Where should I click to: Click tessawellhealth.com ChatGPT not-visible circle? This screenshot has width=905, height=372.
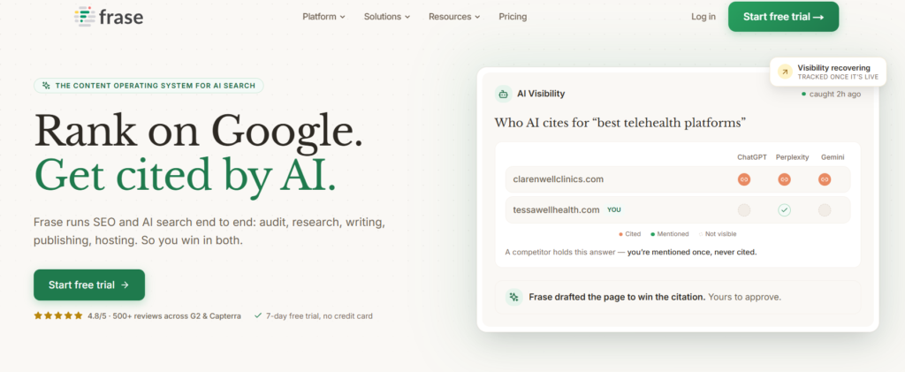coord(744,210)
